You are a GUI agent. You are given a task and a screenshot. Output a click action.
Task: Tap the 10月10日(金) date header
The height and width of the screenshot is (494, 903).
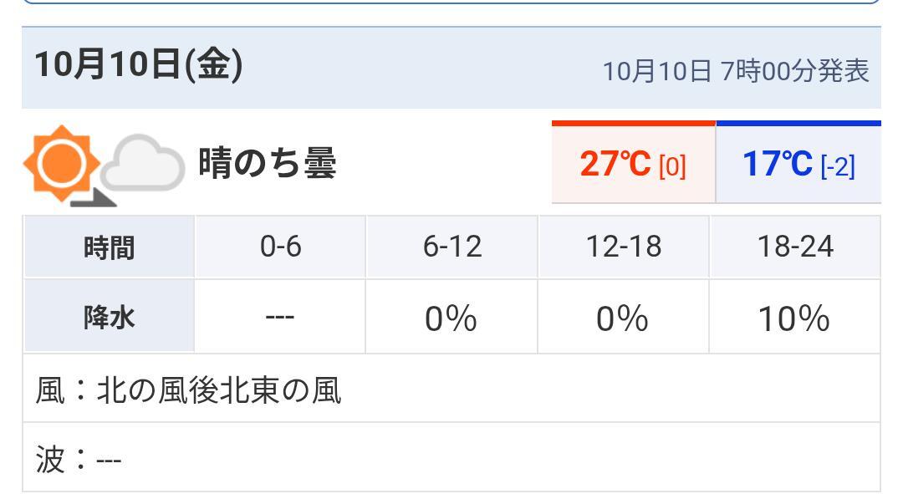pyautogui.click(x=138, y=66)
